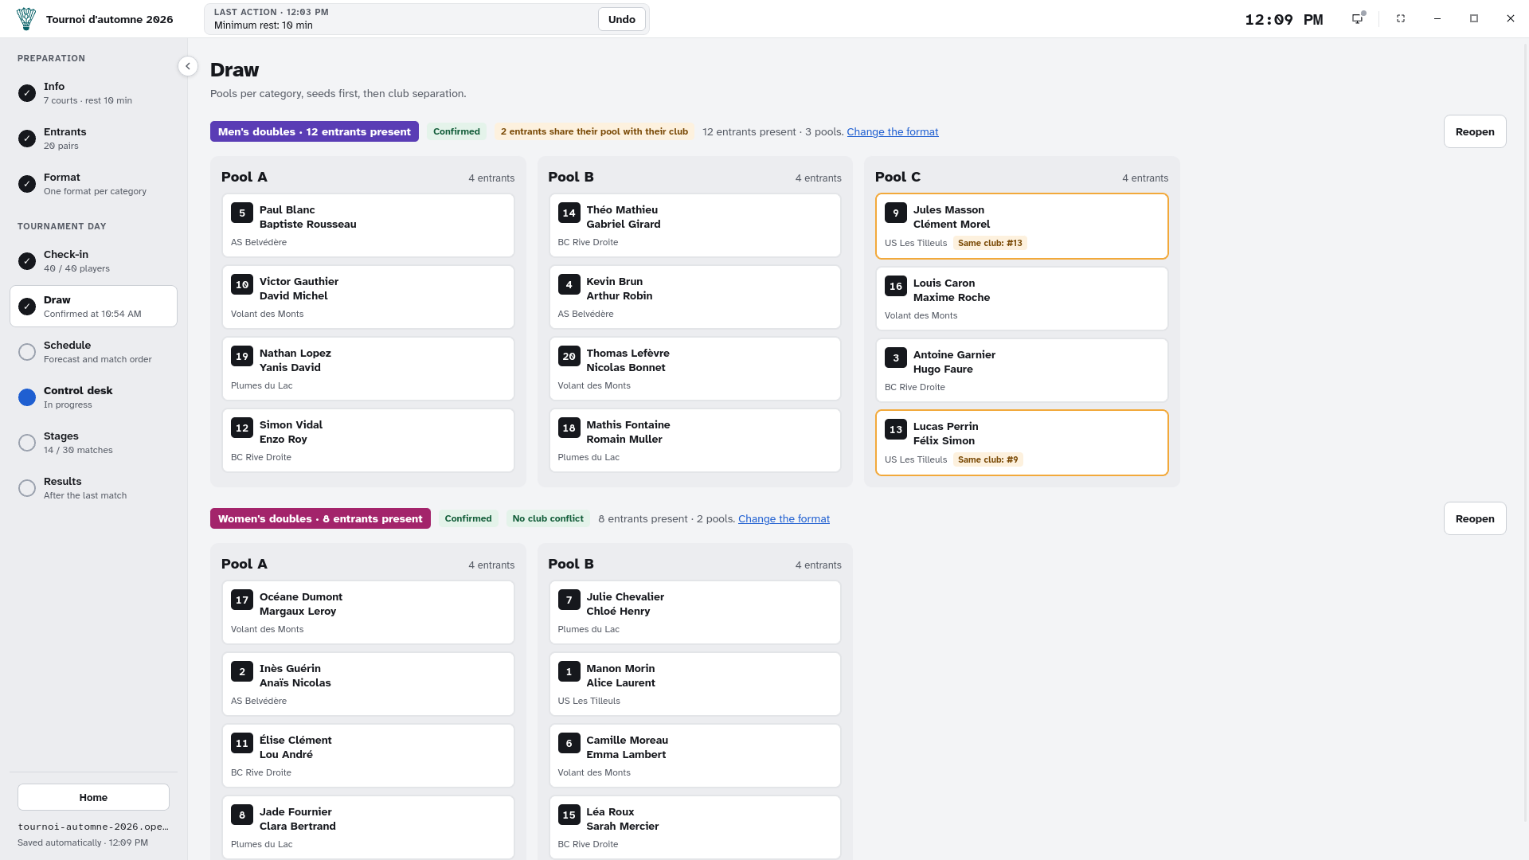Select Victor Gauthier / David Michel card
This screenshot has width=1529, height=860.
(x=368, y=297)
